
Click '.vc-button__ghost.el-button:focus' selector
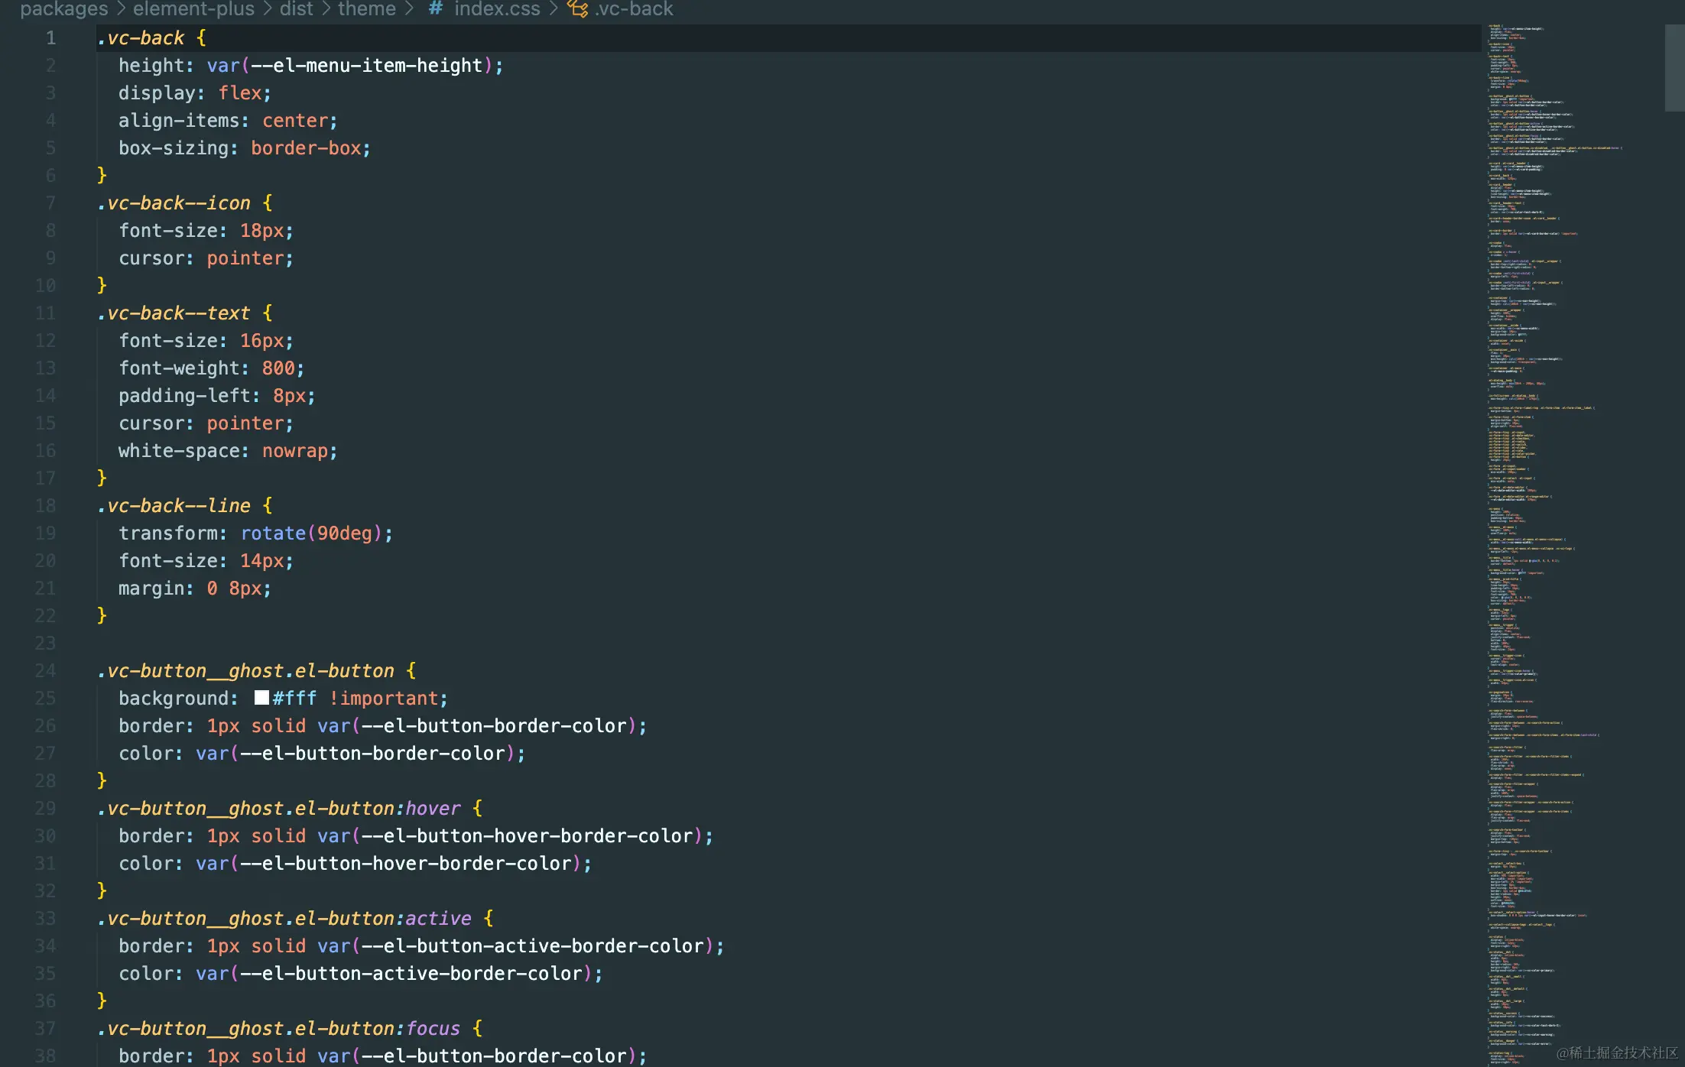pos(278,1029)
